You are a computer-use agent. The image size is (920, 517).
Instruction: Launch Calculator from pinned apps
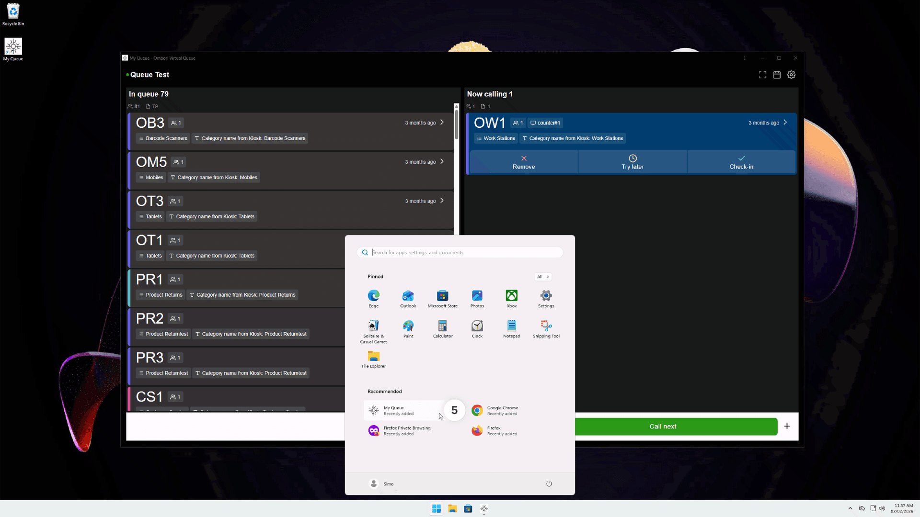pos(443,329)
